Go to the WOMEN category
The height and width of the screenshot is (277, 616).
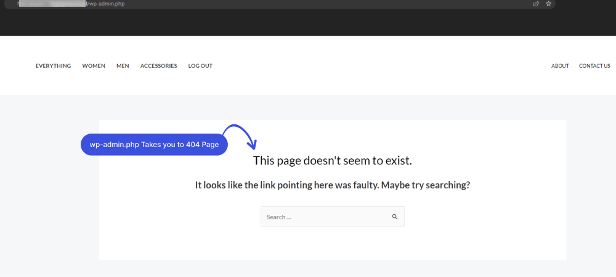point(94,66)
